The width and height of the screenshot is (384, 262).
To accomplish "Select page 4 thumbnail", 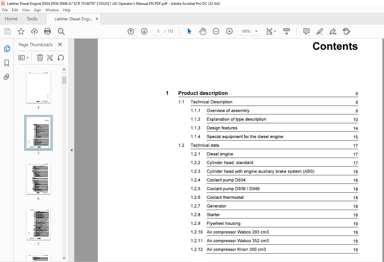I will [x=38, y=88].
